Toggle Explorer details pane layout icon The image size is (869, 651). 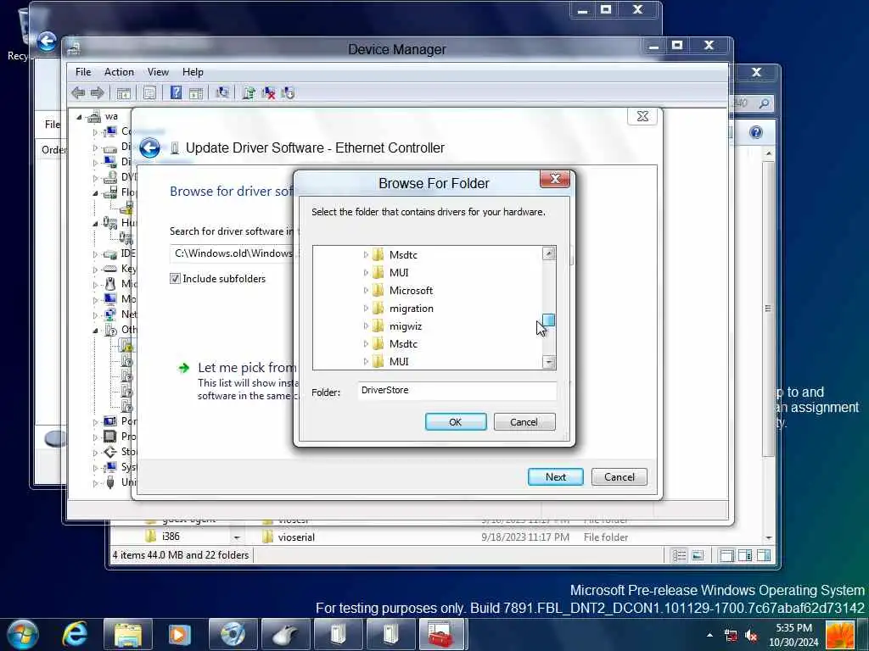pyautogui.click(x=745, y=555)
